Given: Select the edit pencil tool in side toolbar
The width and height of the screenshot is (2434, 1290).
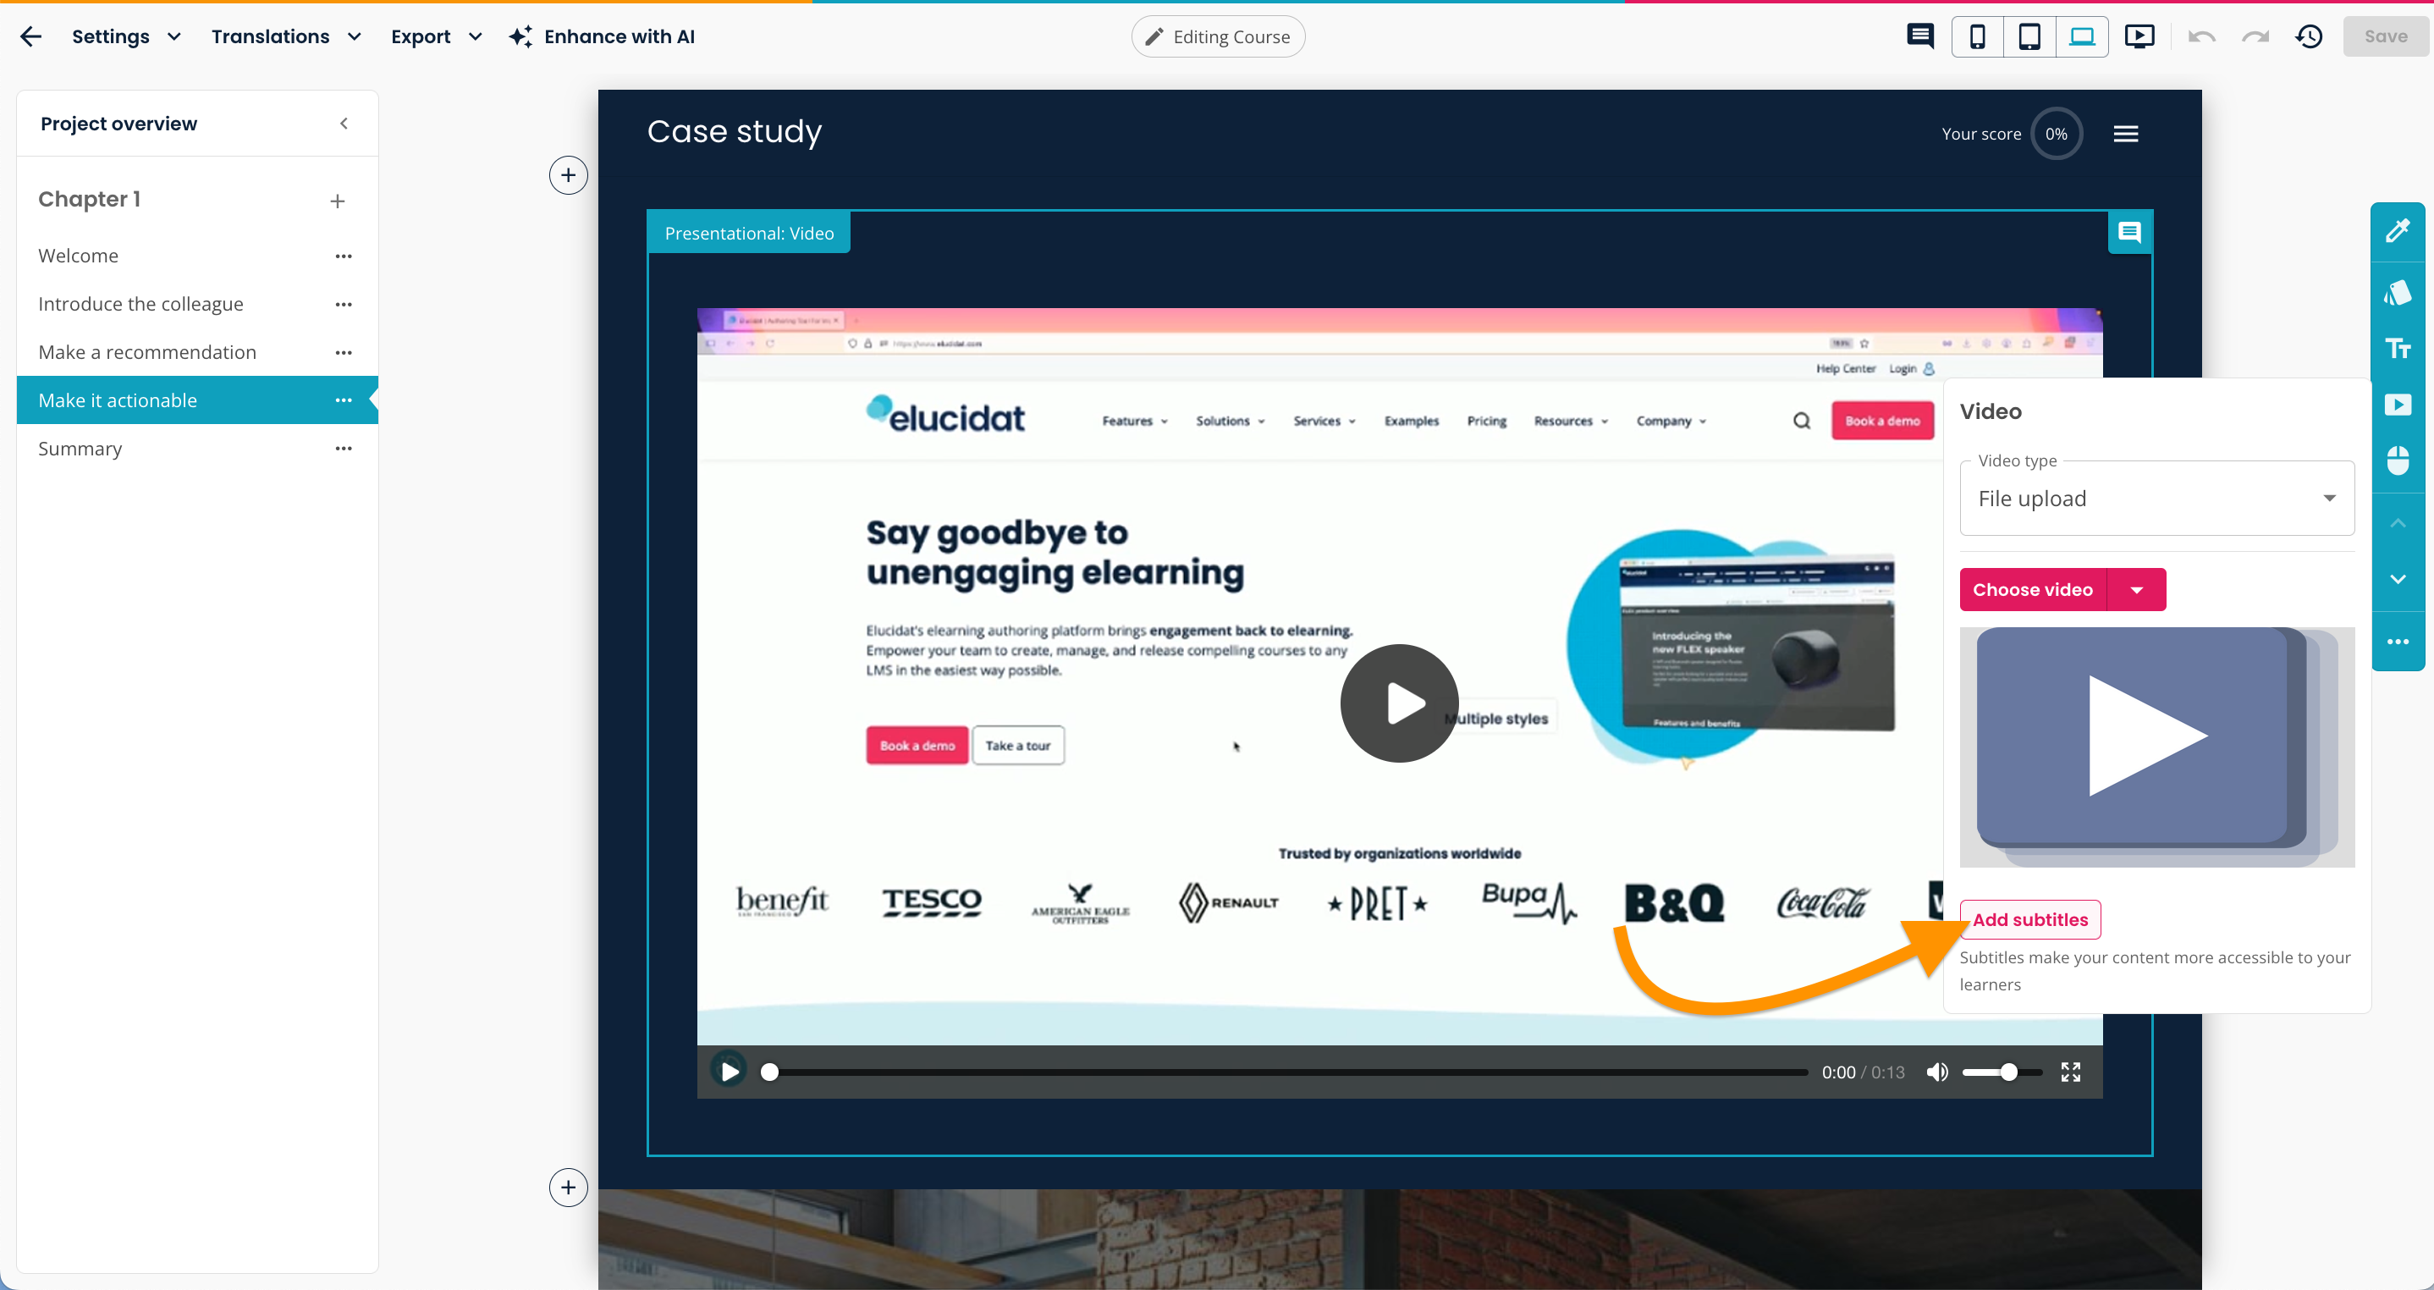Looking at the screenshot, I should click(2398, 230).
